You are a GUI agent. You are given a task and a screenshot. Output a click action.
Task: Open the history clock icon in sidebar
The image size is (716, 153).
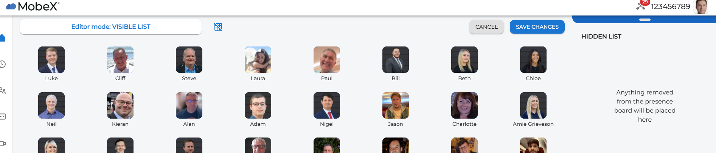click(2, 64)
